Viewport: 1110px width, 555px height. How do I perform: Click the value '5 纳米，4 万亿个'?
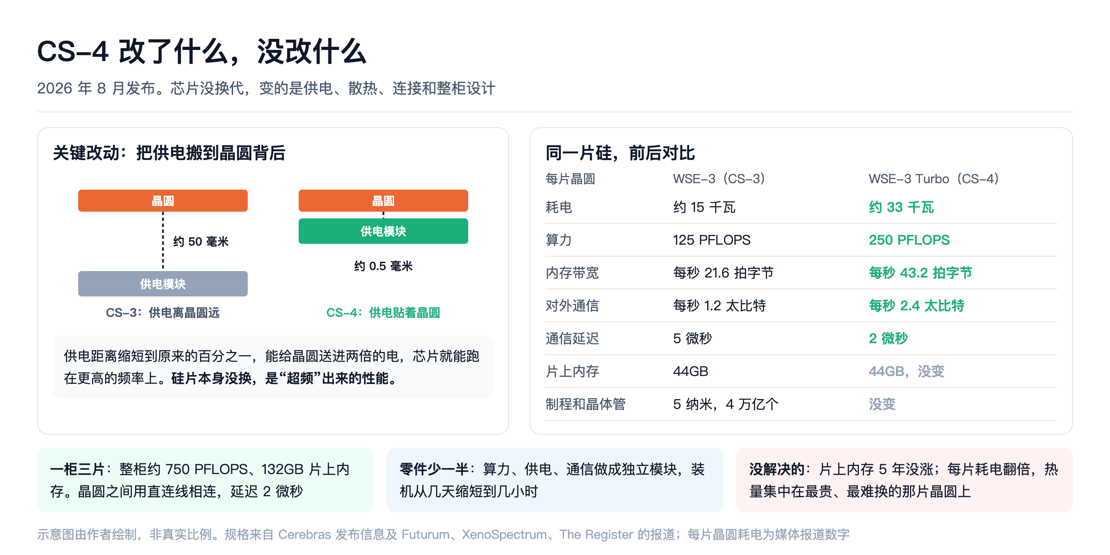click(x=726, y=404)
